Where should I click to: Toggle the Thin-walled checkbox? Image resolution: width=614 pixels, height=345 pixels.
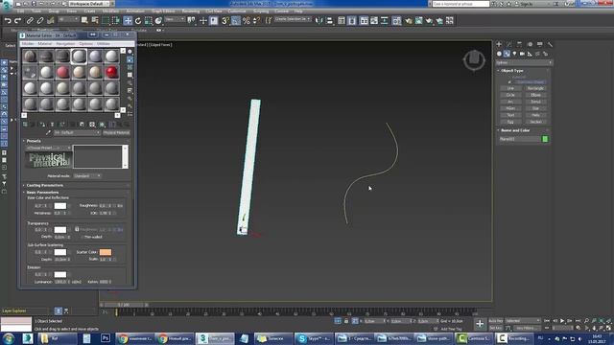(82, 237)
